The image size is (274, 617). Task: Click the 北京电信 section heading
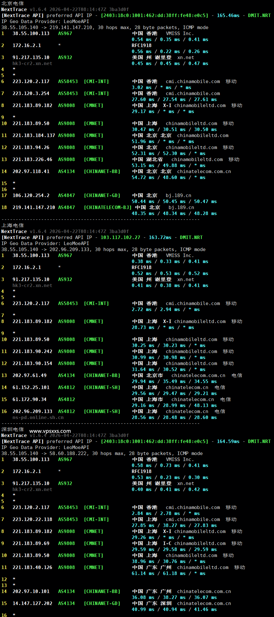pyautogui.click(x=13, y=3)
